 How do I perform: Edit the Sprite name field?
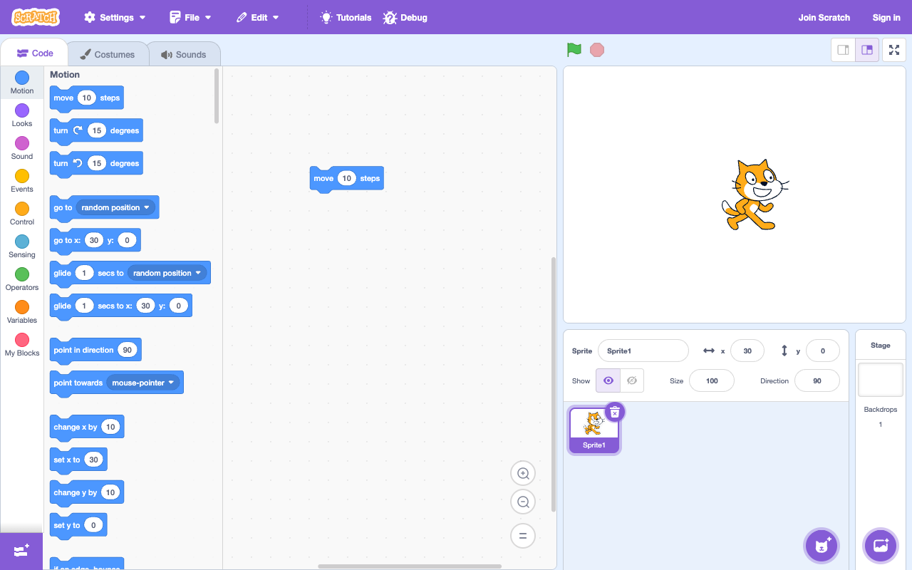[x=643, y=351]
